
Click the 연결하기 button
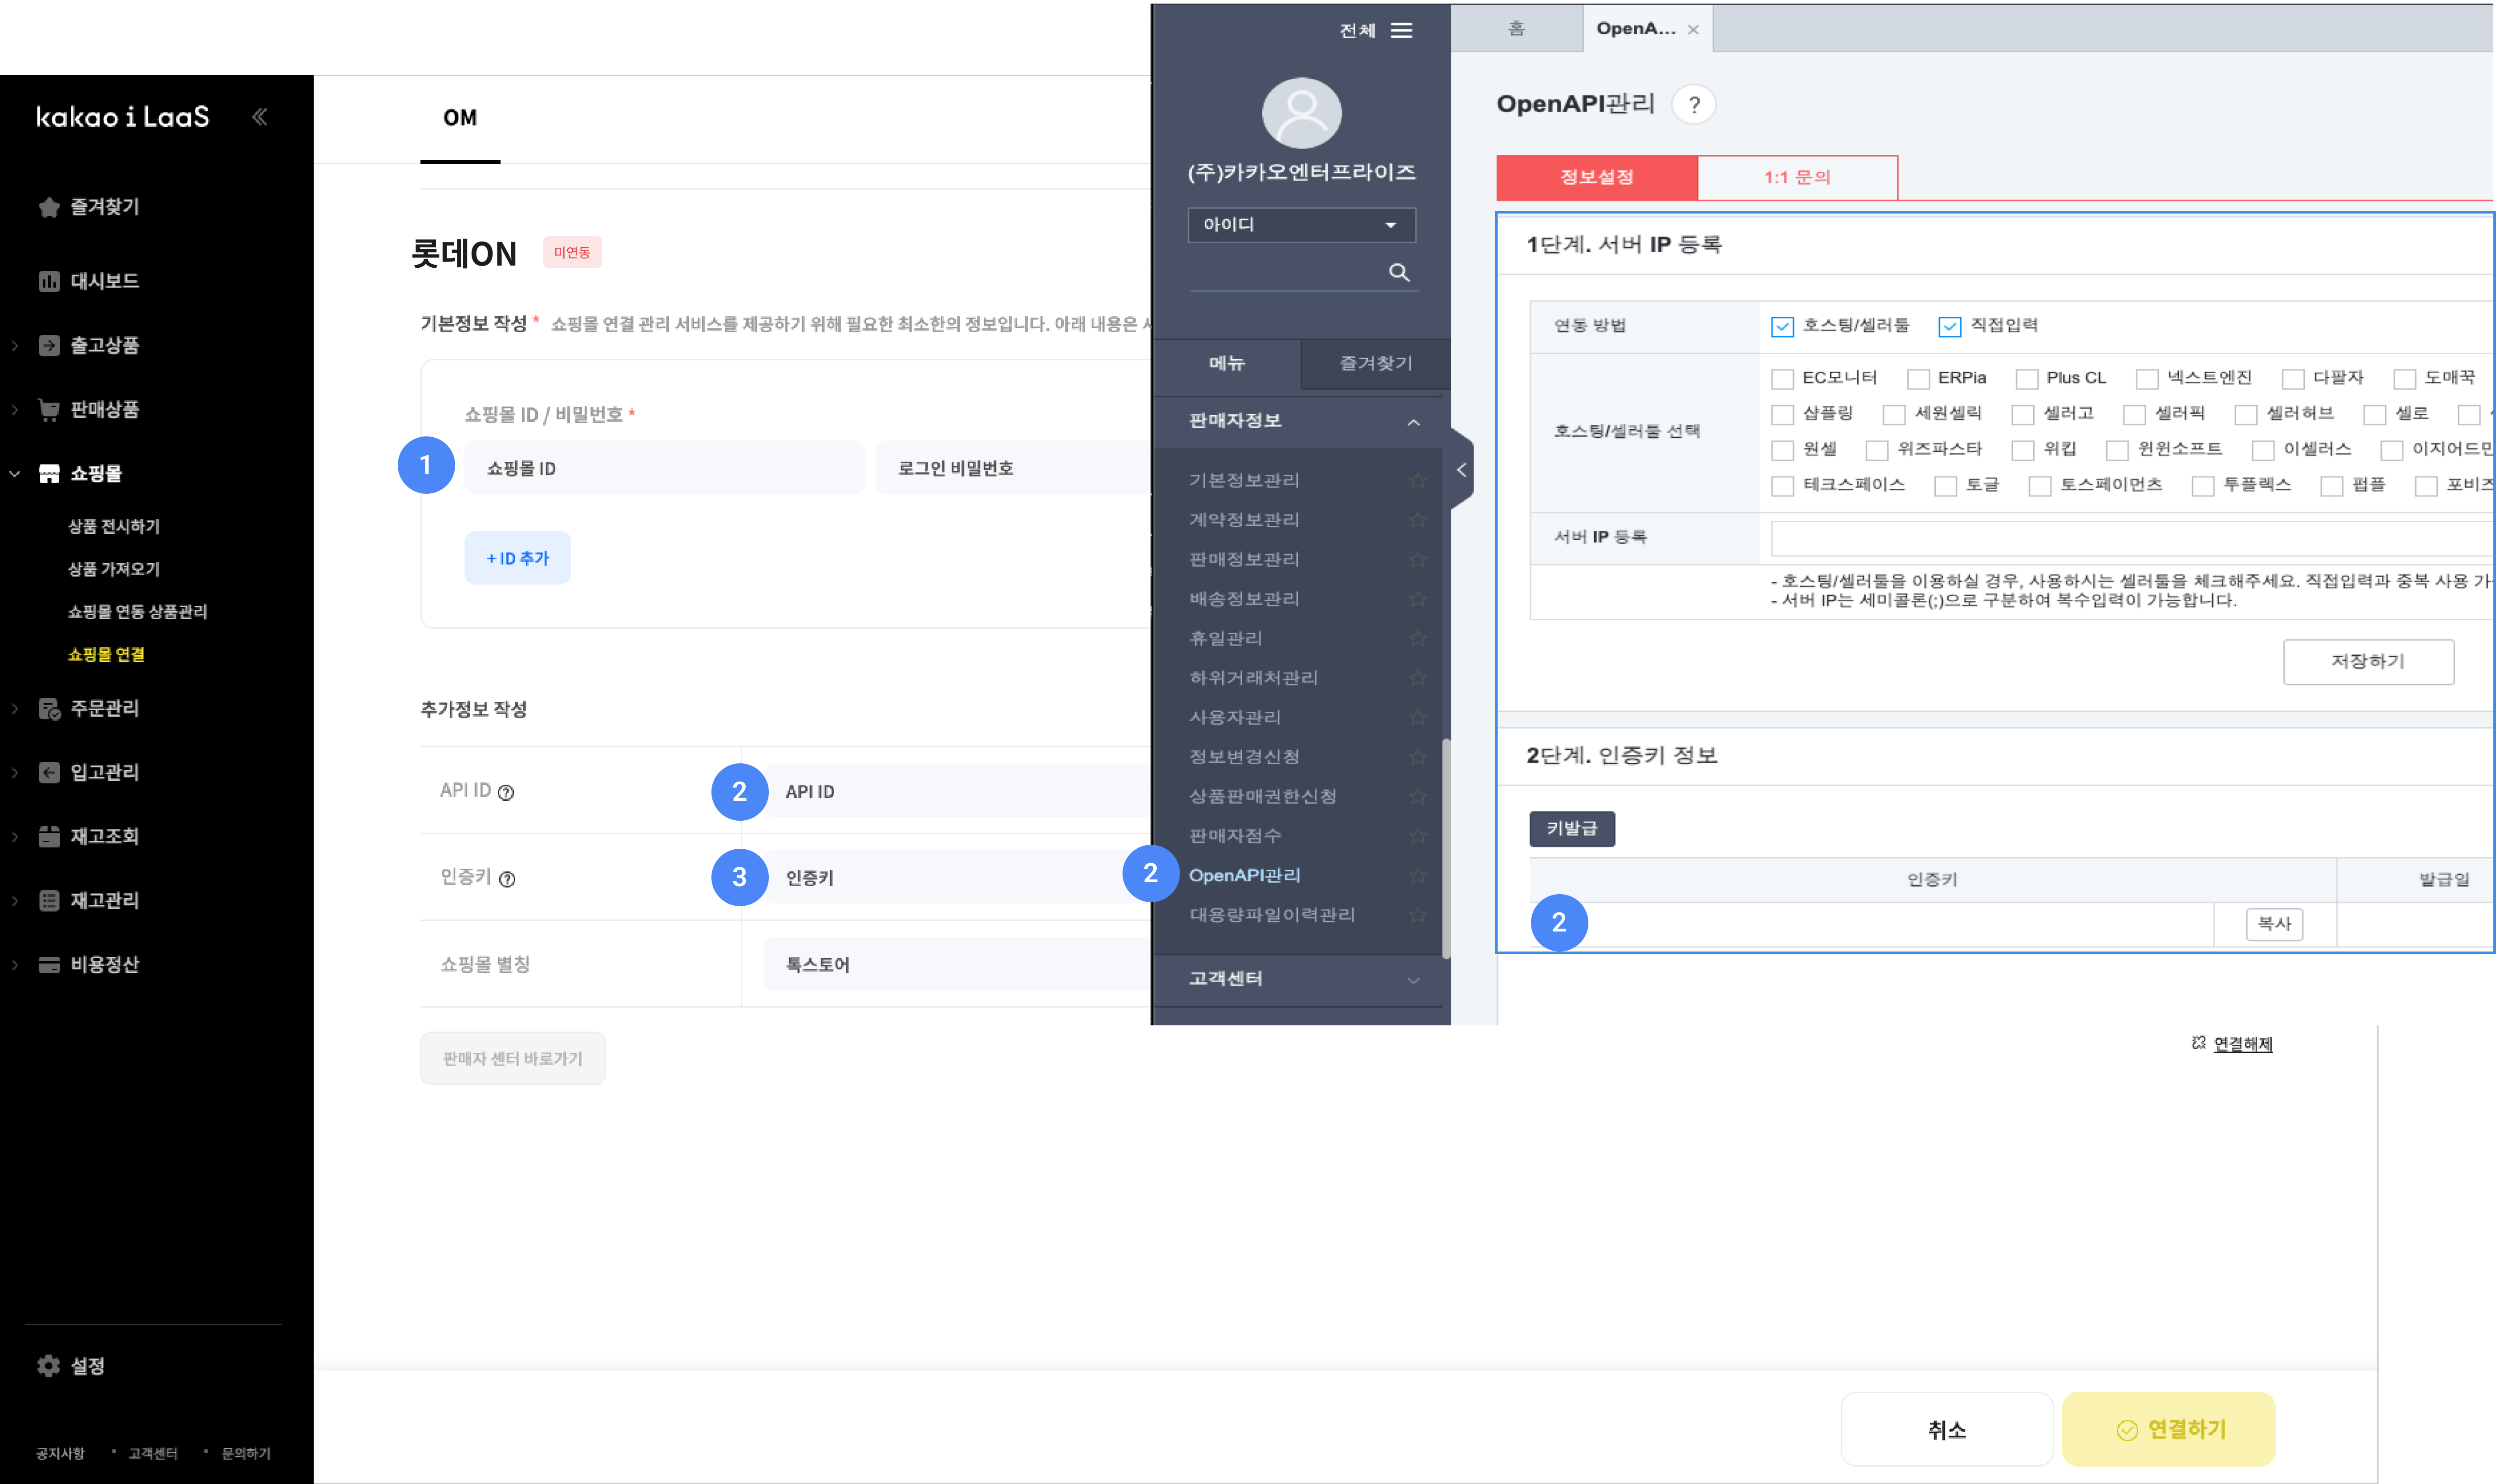2168,1430
